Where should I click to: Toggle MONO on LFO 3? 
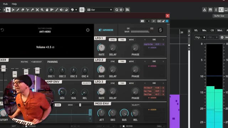coord(131,83)
